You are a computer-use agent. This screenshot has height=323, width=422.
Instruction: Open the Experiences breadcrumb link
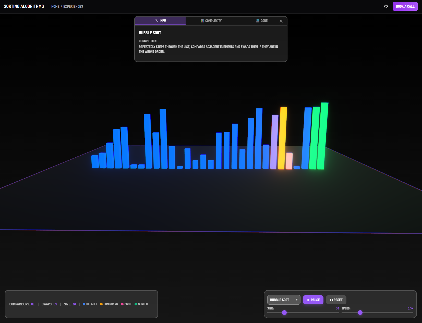[x=73, y=6]
